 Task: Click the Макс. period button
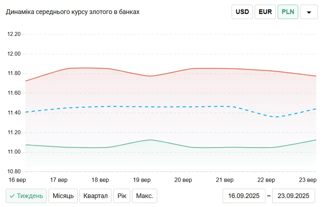pos(145,196)
